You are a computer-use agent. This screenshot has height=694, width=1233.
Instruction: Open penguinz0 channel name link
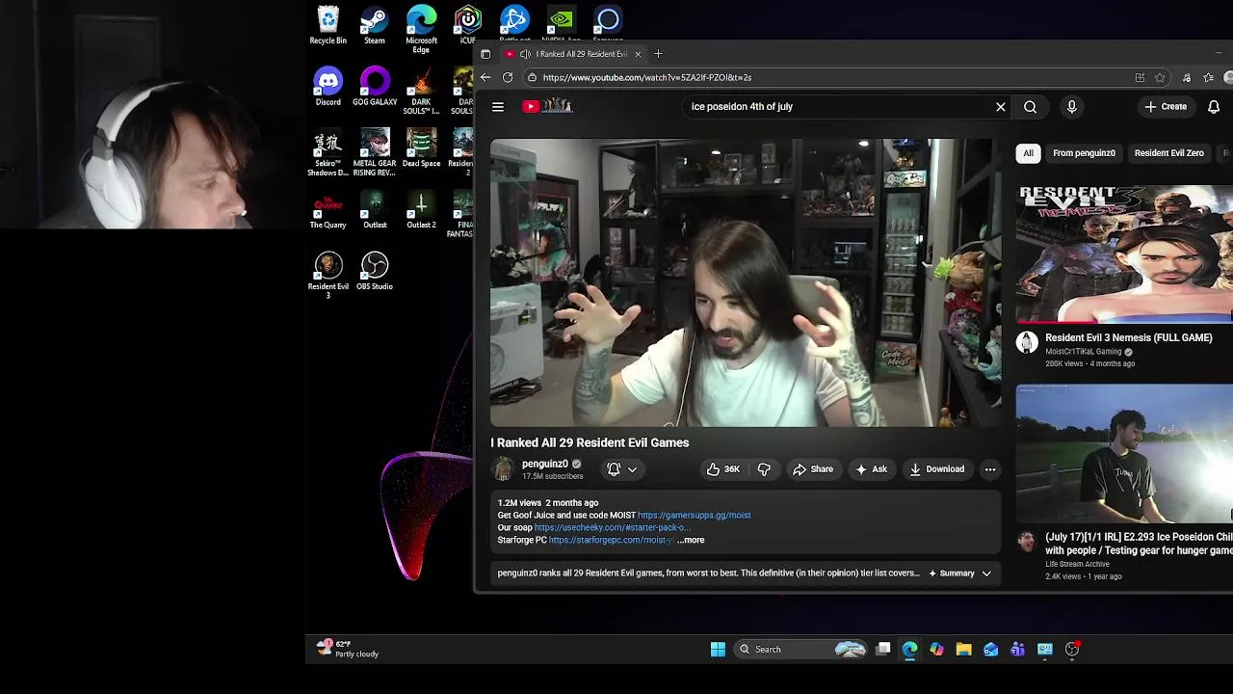tap(544, 464)
